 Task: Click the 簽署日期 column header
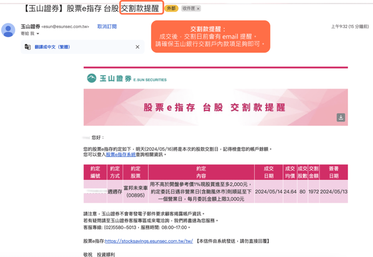click(334, 172)
